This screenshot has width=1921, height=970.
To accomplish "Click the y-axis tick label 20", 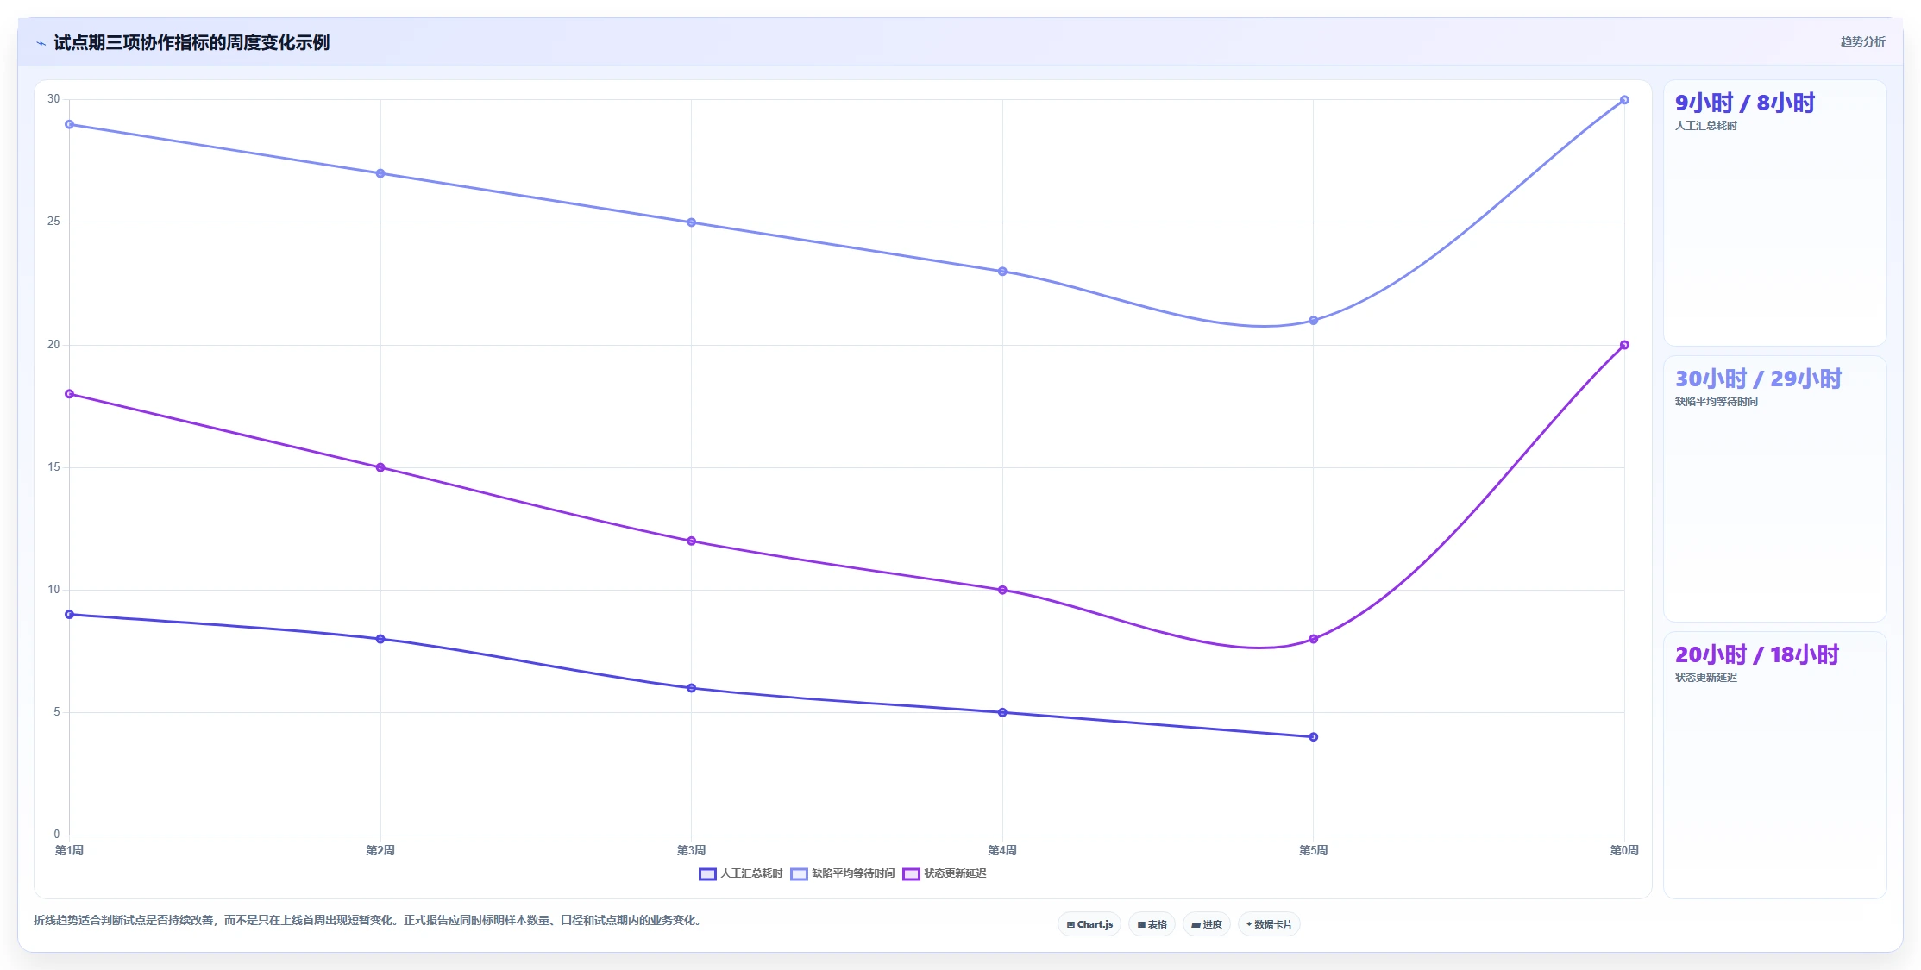I will pos(53,345).
